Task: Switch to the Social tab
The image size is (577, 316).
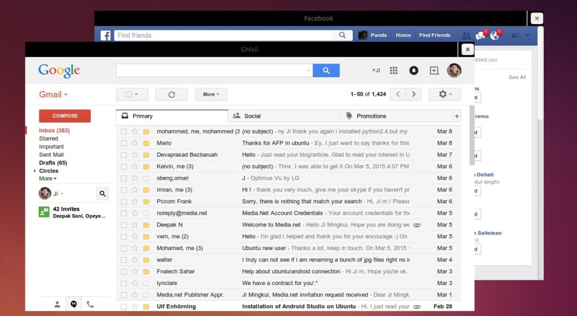Action: coord(284,116)
